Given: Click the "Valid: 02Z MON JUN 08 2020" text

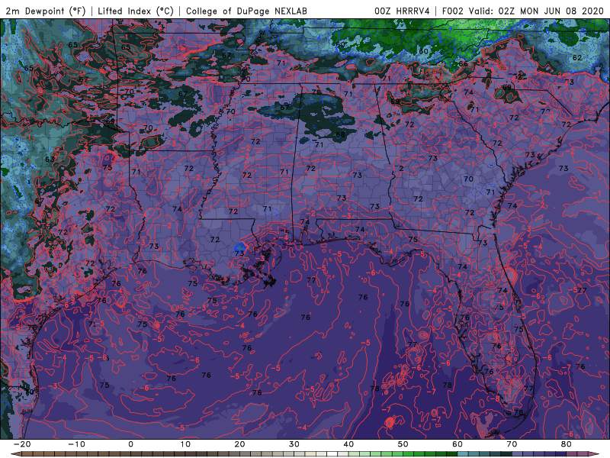Looking at the screenshot, I should point(536,11).
